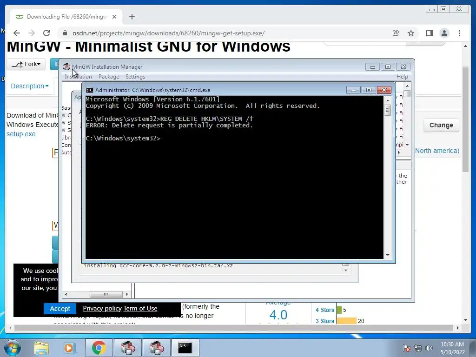This screenshot has width=476, height=357.
Task: Open Privacy policy link
Action: [102, 309]
